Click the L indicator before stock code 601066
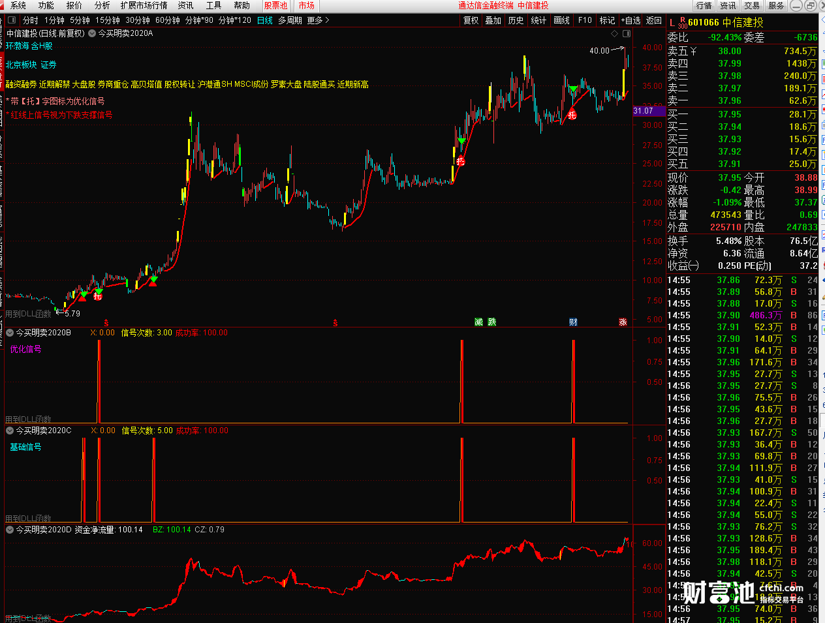This screenshot has height=623, width=825. [x=672, y=23]
